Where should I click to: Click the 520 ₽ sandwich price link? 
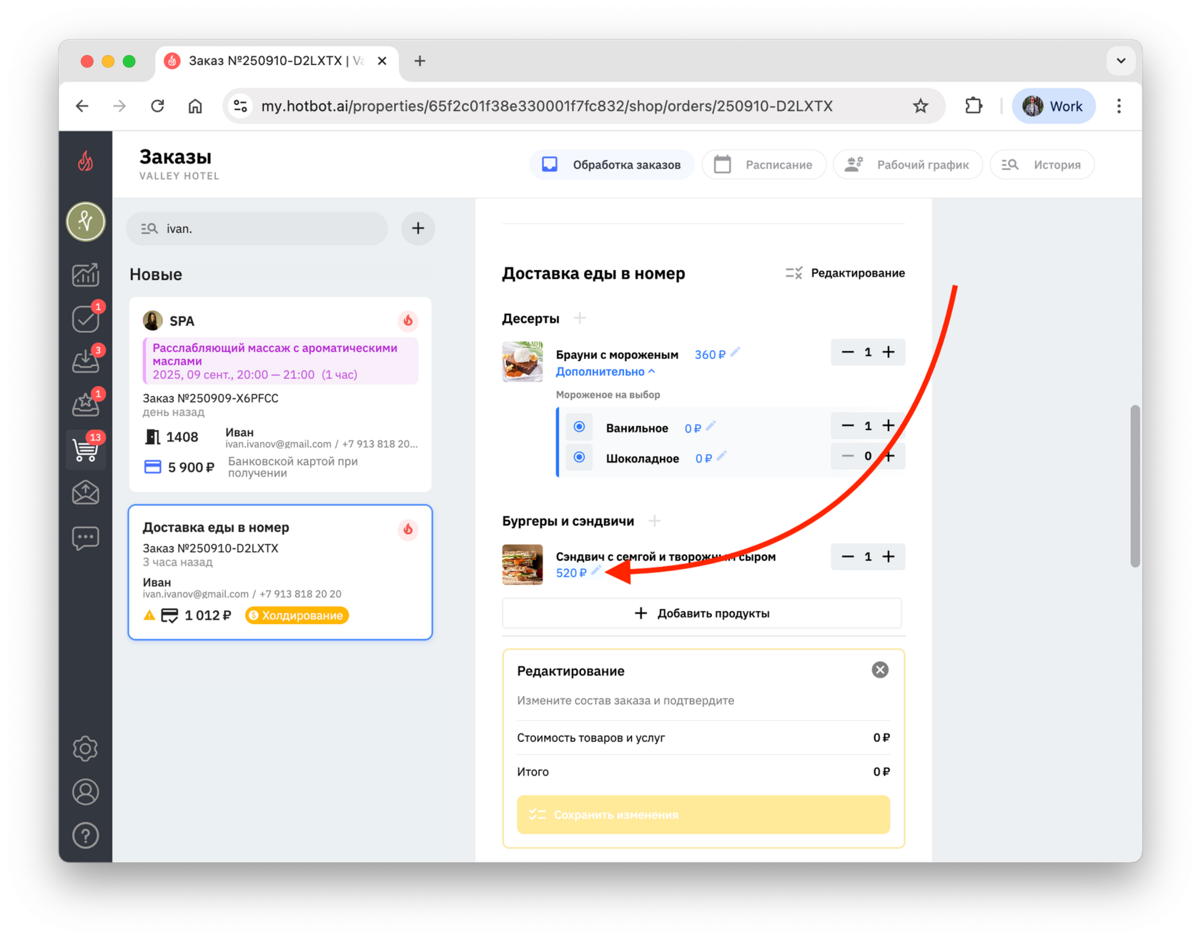571,573
